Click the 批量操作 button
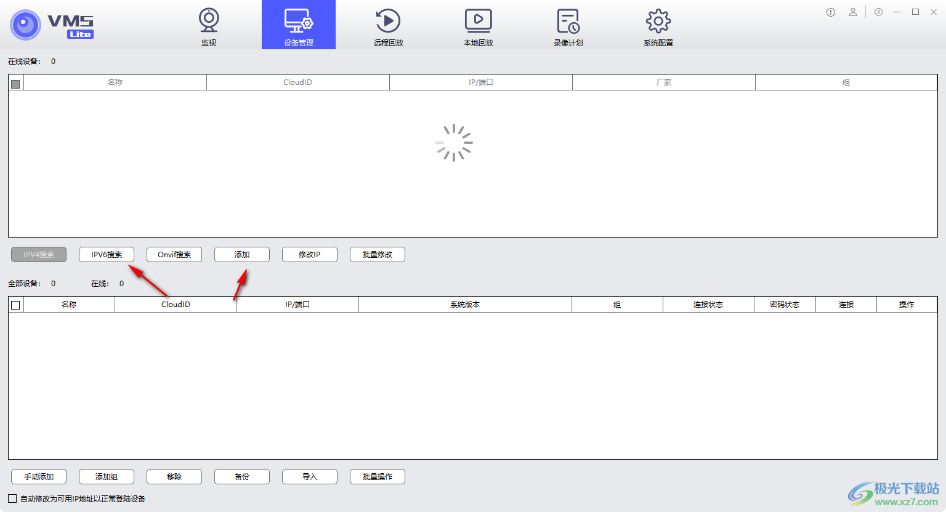This screenshot has width=946, height=512. point(378,477)
